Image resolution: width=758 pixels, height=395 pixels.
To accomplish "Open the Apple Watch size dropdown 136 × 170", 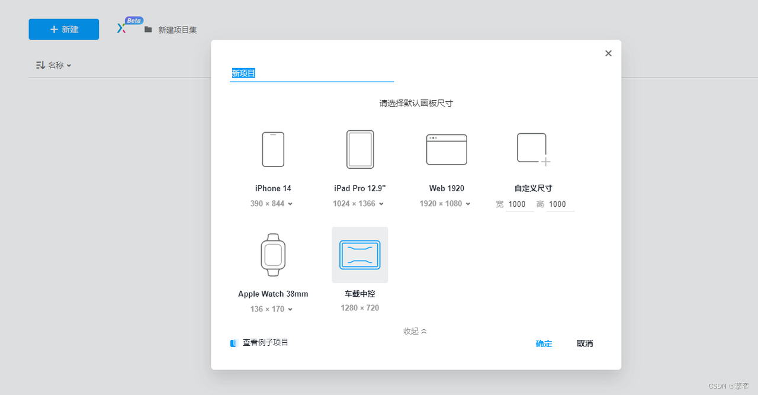I will click(271, 309).
